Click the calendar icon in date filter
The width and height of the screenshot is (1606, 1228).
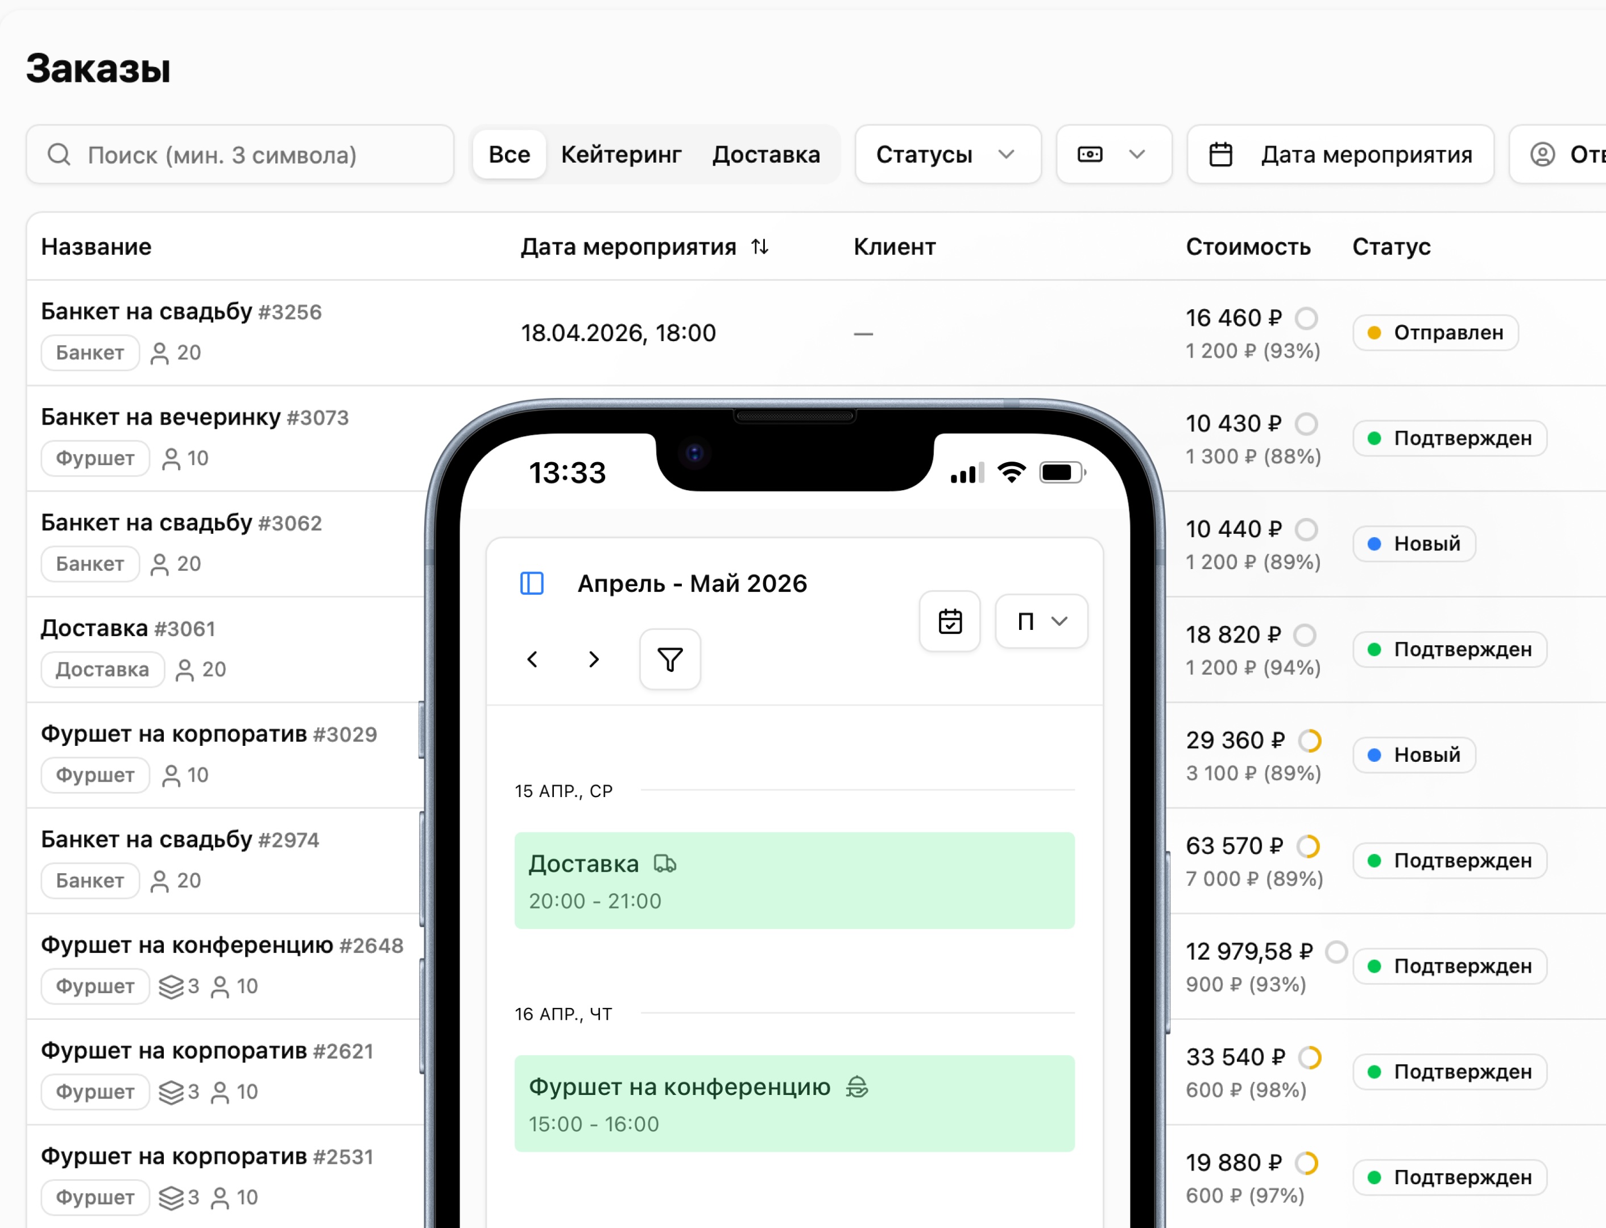coord(1220,154)
